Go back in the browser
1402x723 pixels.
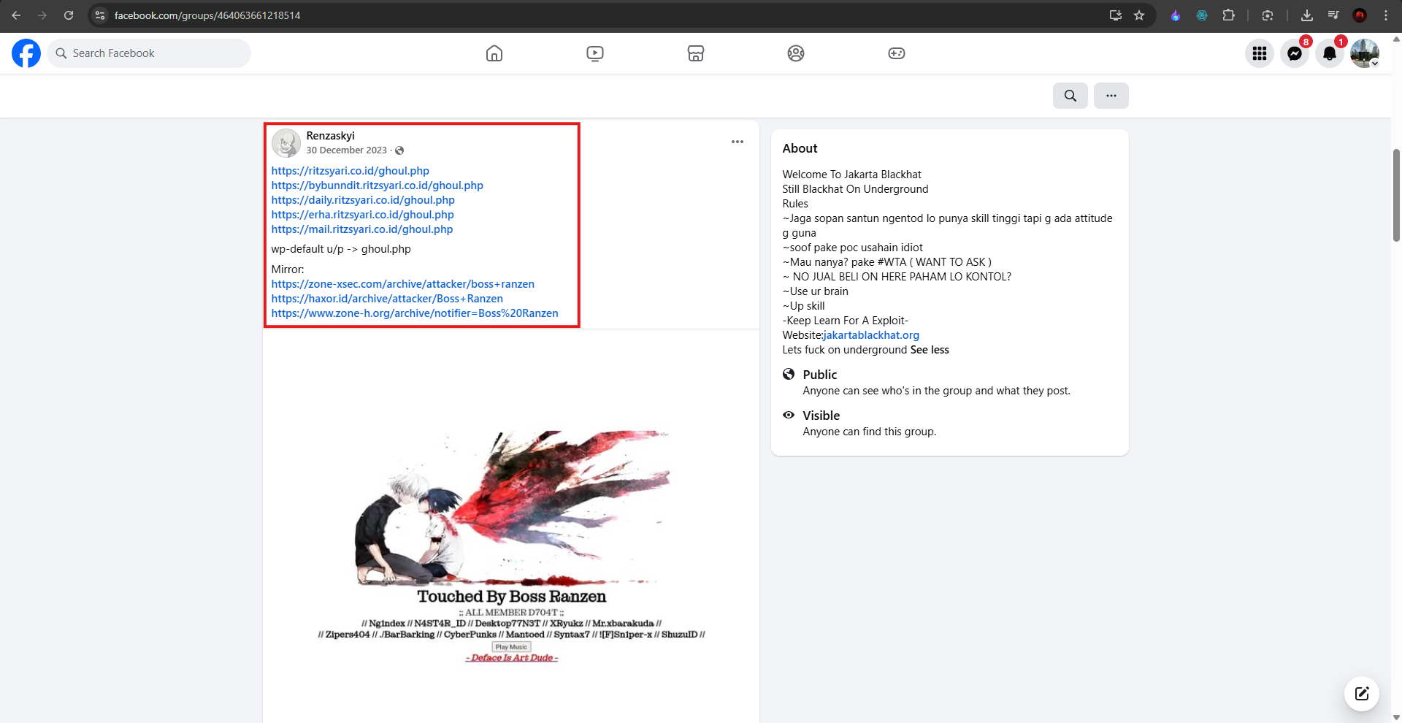[16, 15]
